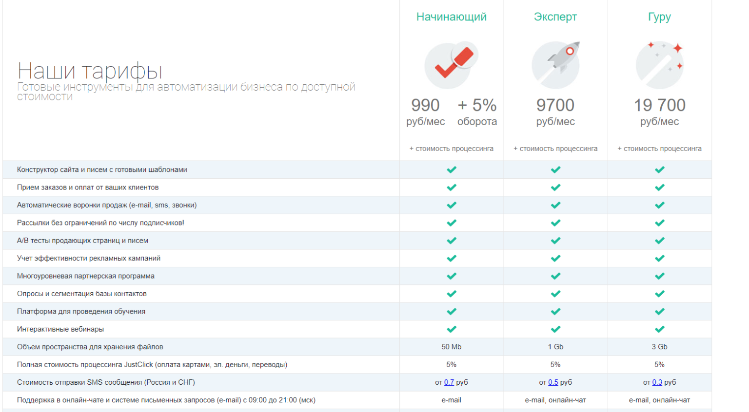Select the Гуру plan heading

[x=660, y=17]
